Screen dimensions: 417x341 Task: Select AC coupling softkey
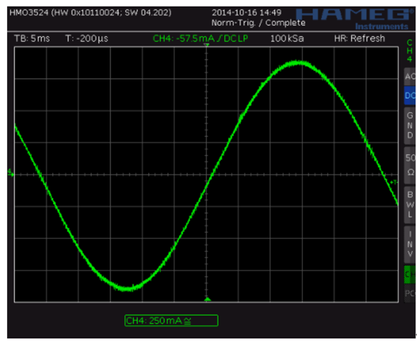pos(410,76)
